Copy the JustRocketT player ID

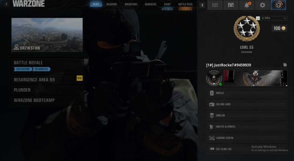[285, 65]
